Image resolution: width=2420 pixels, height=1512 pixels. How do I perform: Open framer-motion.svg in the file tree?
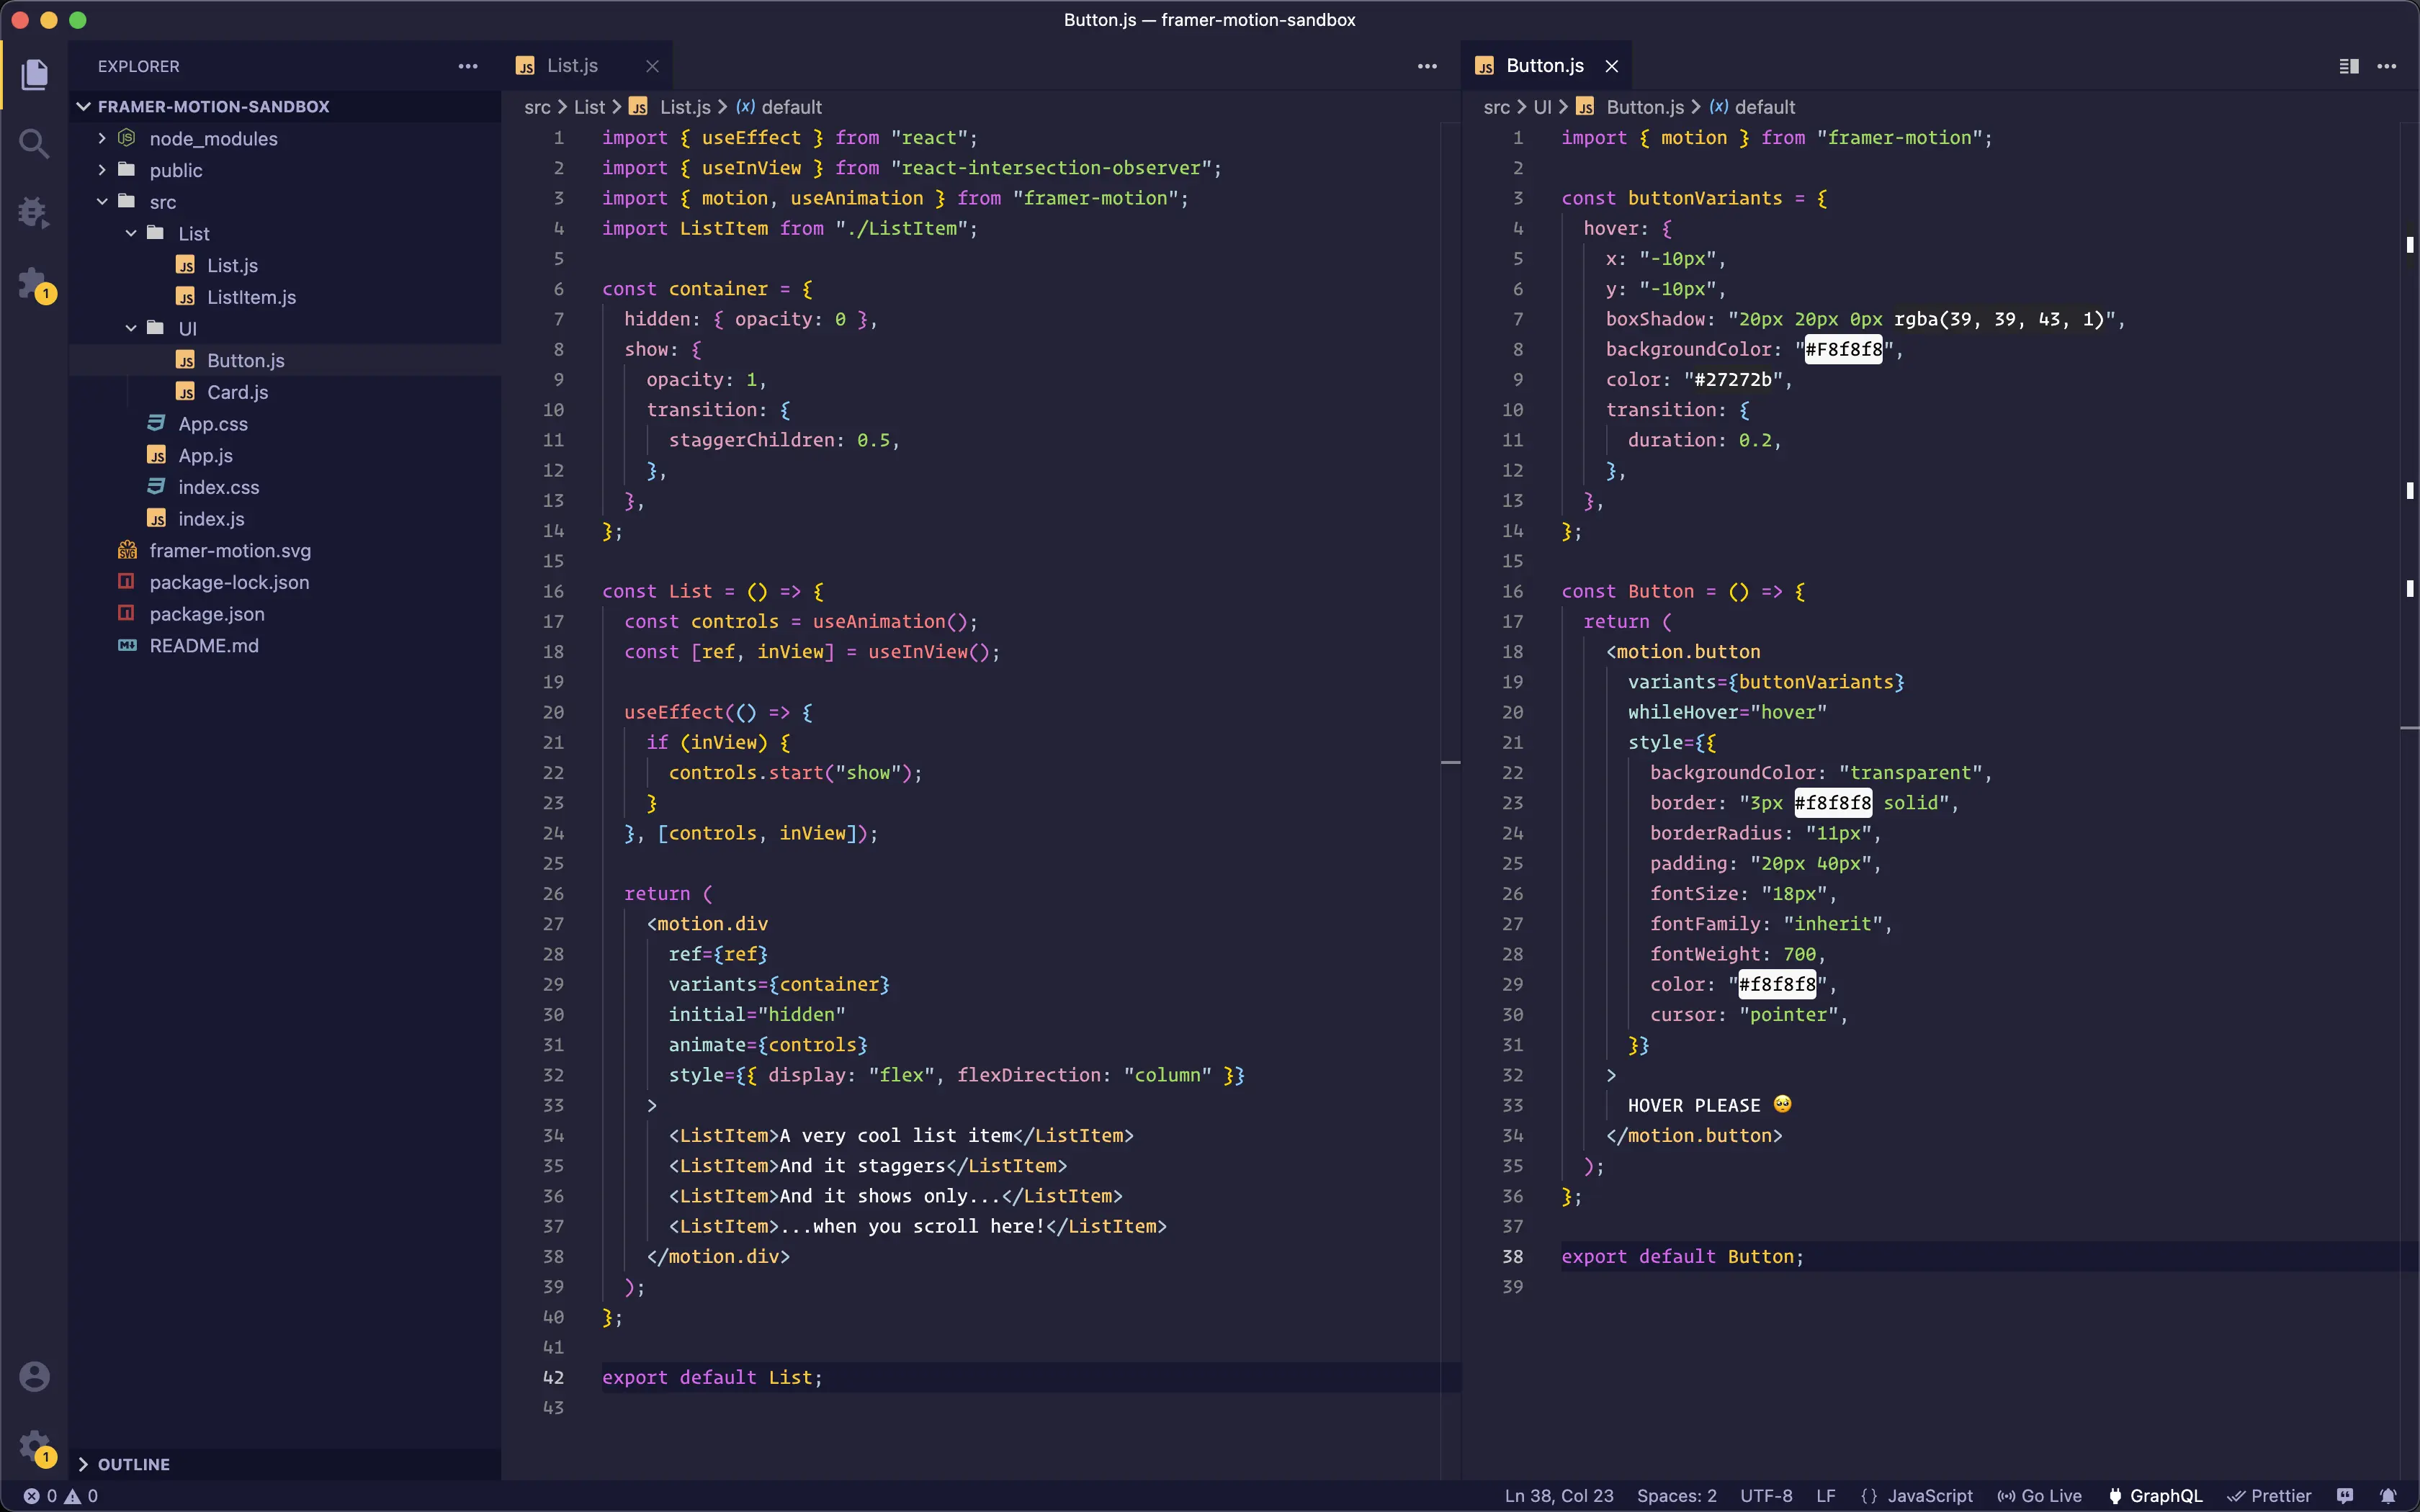tap(285, 551)
